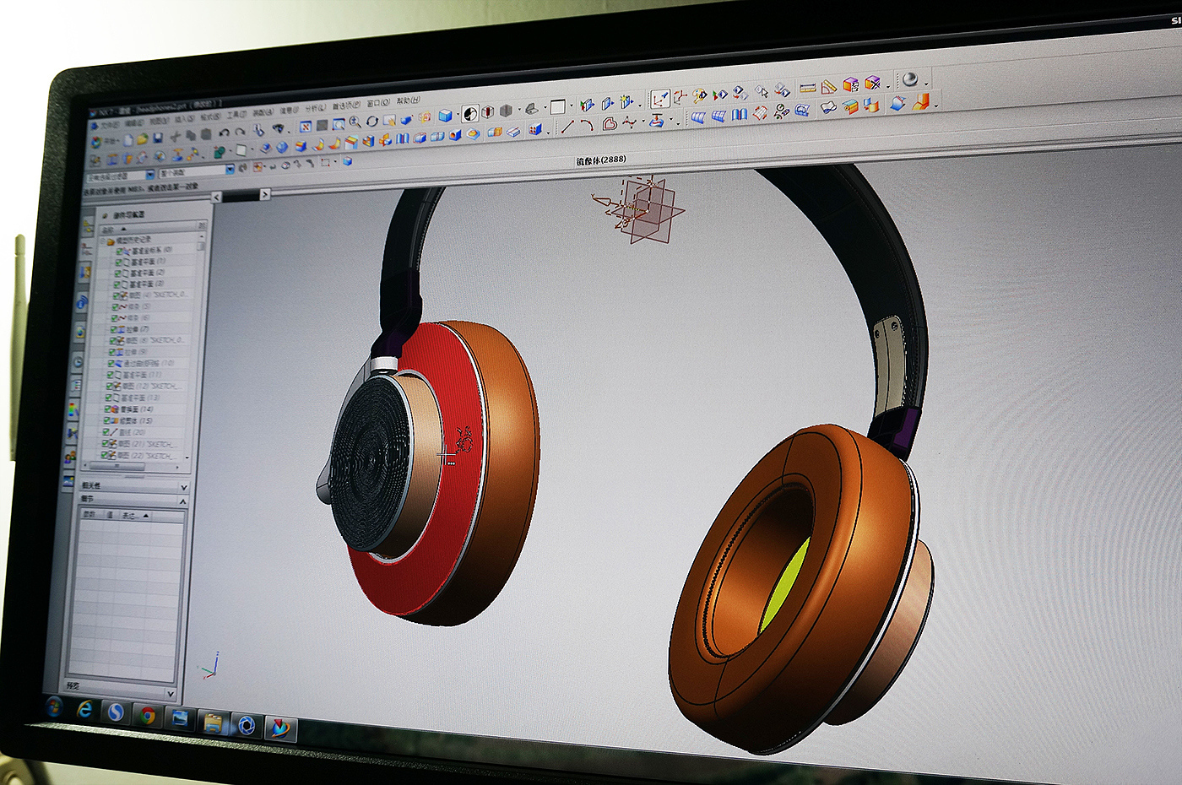Toggle the checkbox for feature (12) SKETCH
The width and height of the screenshot is (1182, 785).
(x=110, y=387)
